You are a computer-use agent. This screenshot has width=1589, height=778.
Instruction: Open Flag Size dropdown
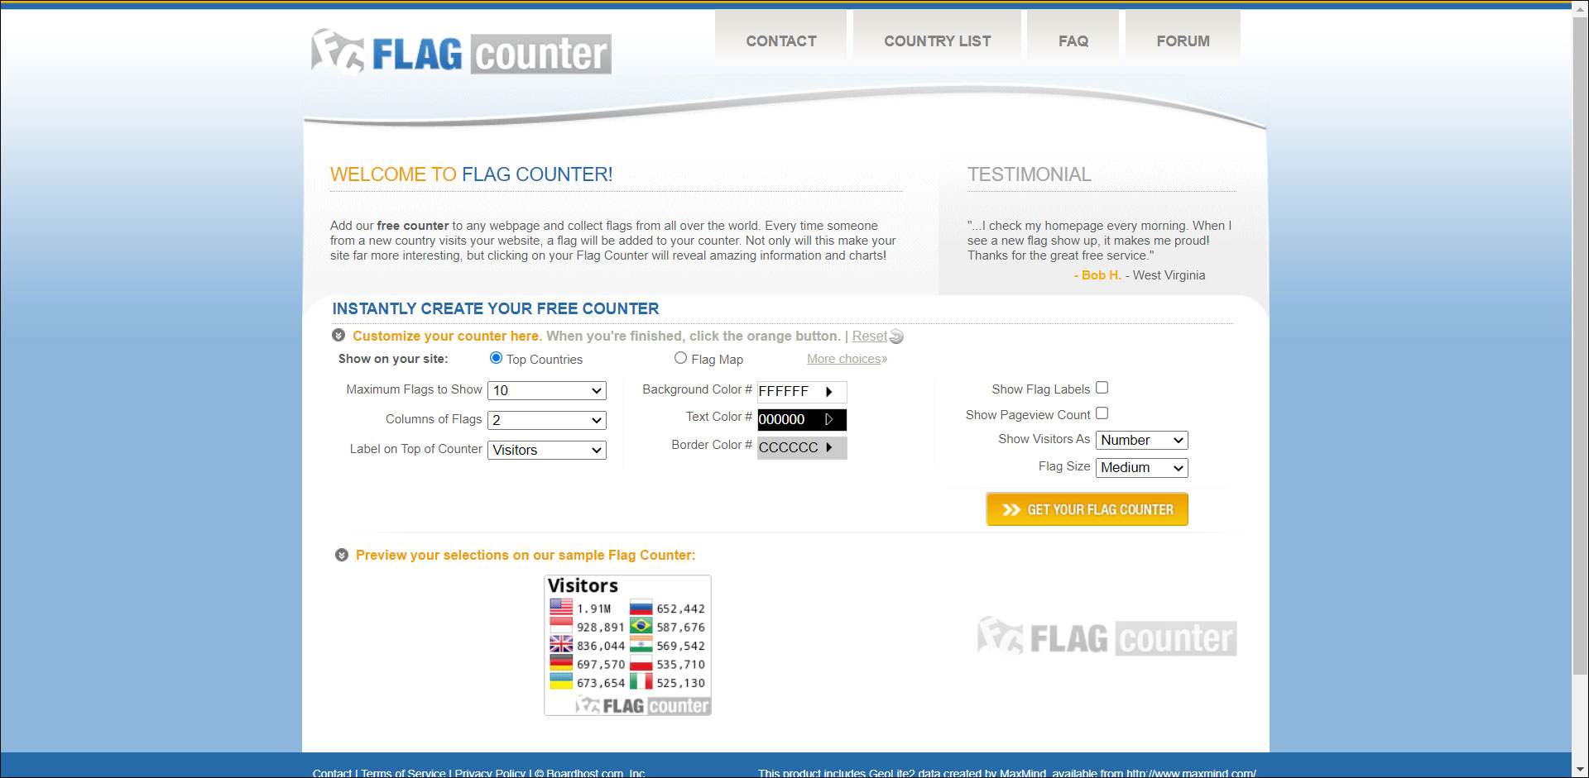pyautogui.click(x=1142, y=467)
